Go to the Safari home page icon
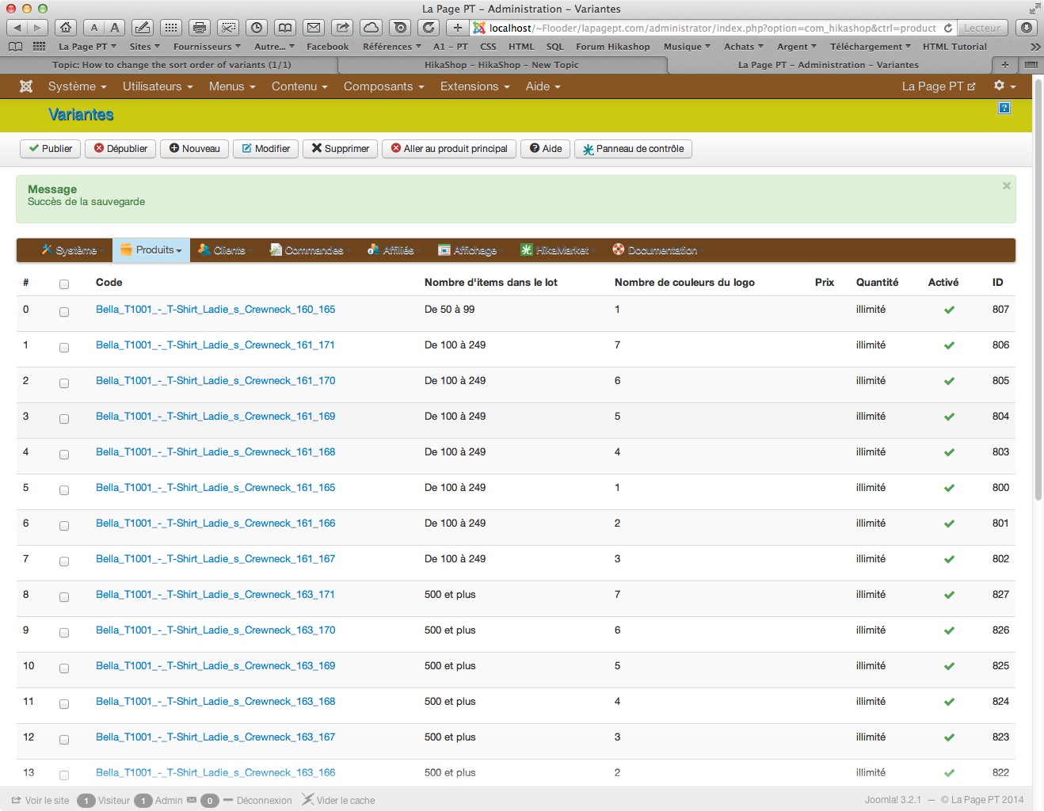1044x811 pixels. coord(66,28)
